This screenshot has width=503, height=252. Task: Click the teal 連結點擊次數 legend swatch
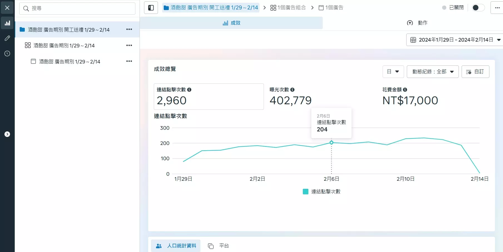coord(305,192)
